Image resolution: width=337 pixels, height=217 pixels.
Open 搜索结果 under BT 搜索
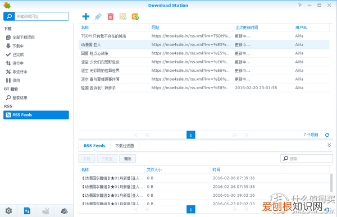click(x=36, y=98)
